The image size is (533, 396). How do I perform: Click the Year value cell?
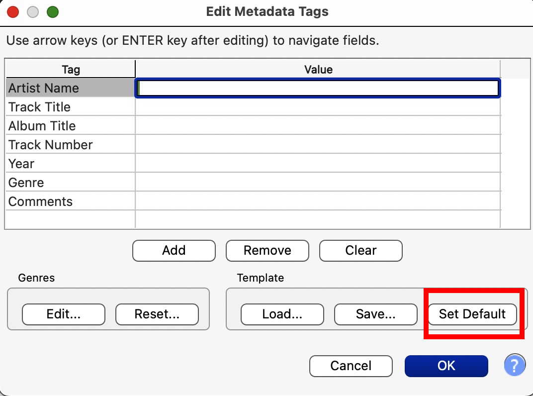point(317,164)
